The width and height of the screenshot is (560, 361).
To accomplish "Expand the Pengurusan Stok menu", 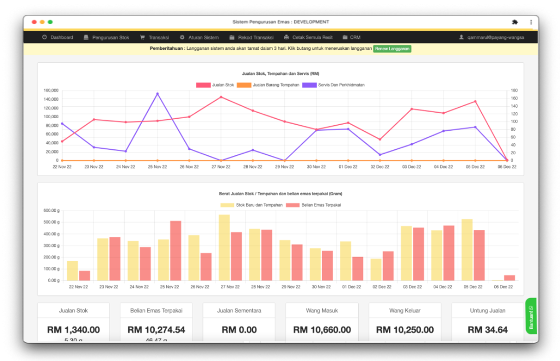I will (110, 38).
